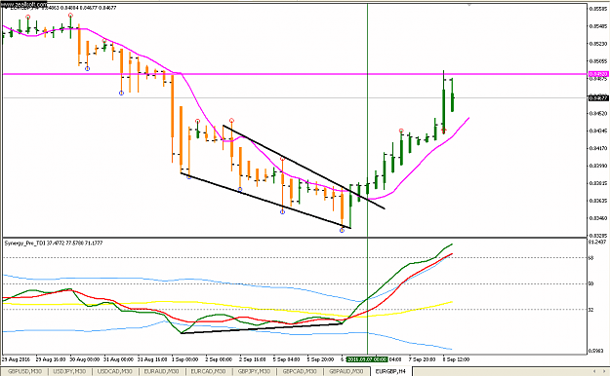Click the 8 Sep 12:00 time axis label
Screen dimensions: 610x376
(x=456, y=359)
